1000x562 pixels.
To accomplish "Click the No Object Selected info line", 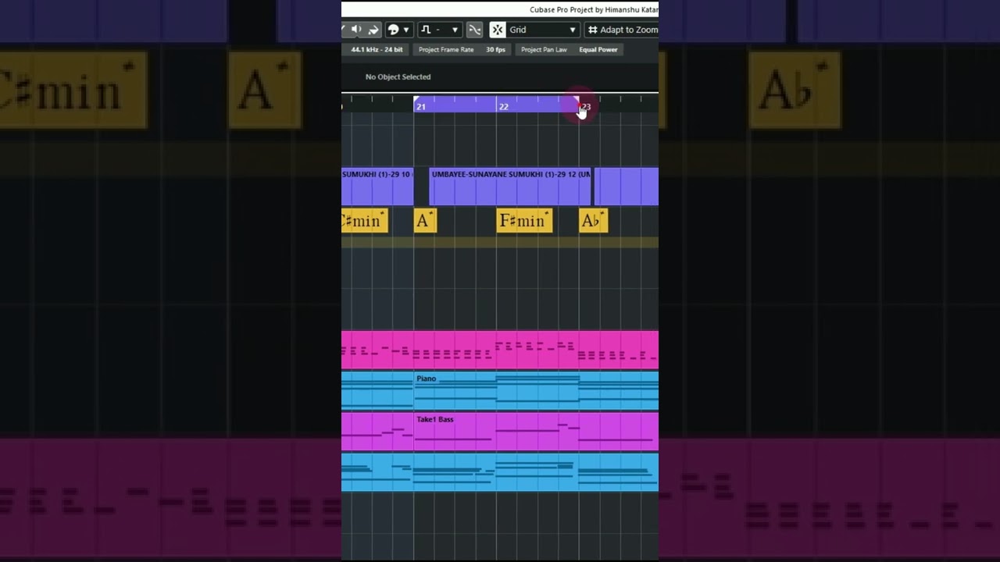I will point(398,76).
